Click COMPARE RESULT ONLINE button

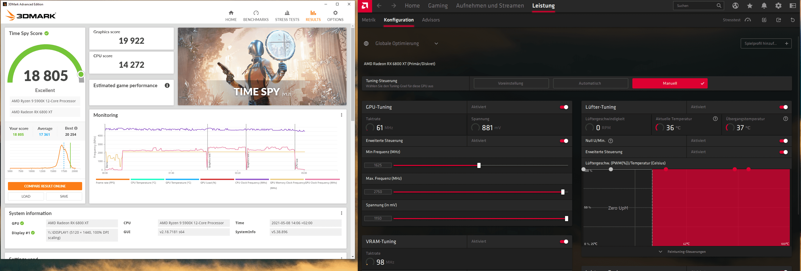45,186
